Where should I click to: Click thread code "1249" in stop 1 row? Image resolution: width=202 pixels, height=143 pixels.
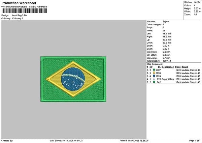(178, 70)
